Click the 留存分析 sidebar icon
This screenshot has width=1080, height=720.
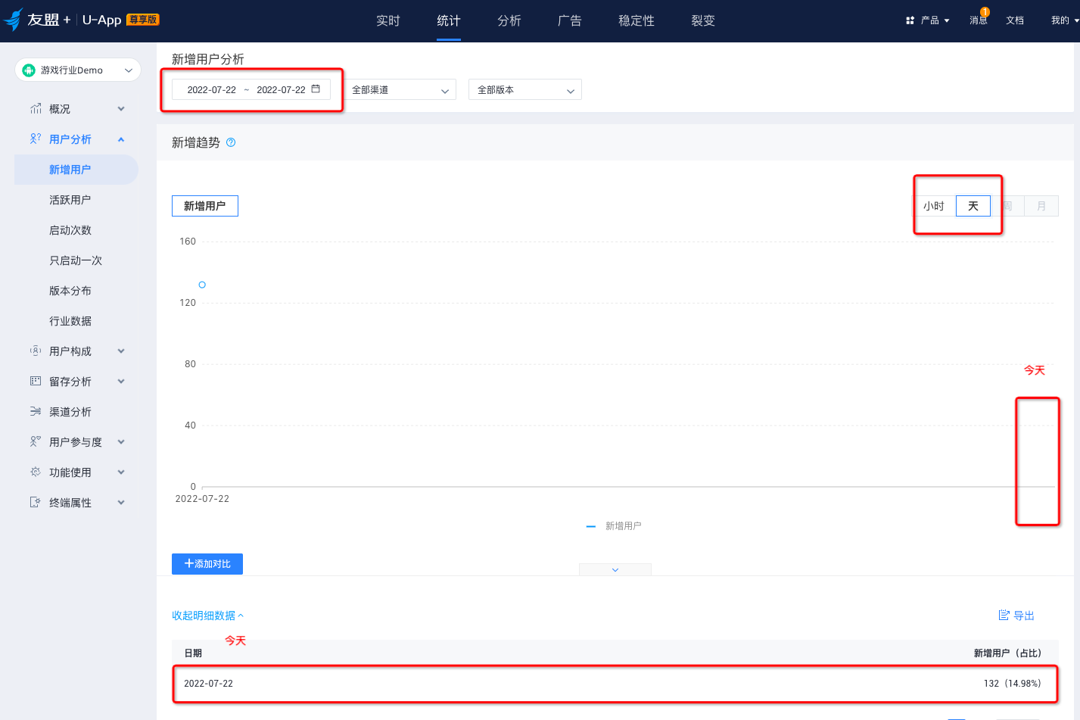[36, 382]
